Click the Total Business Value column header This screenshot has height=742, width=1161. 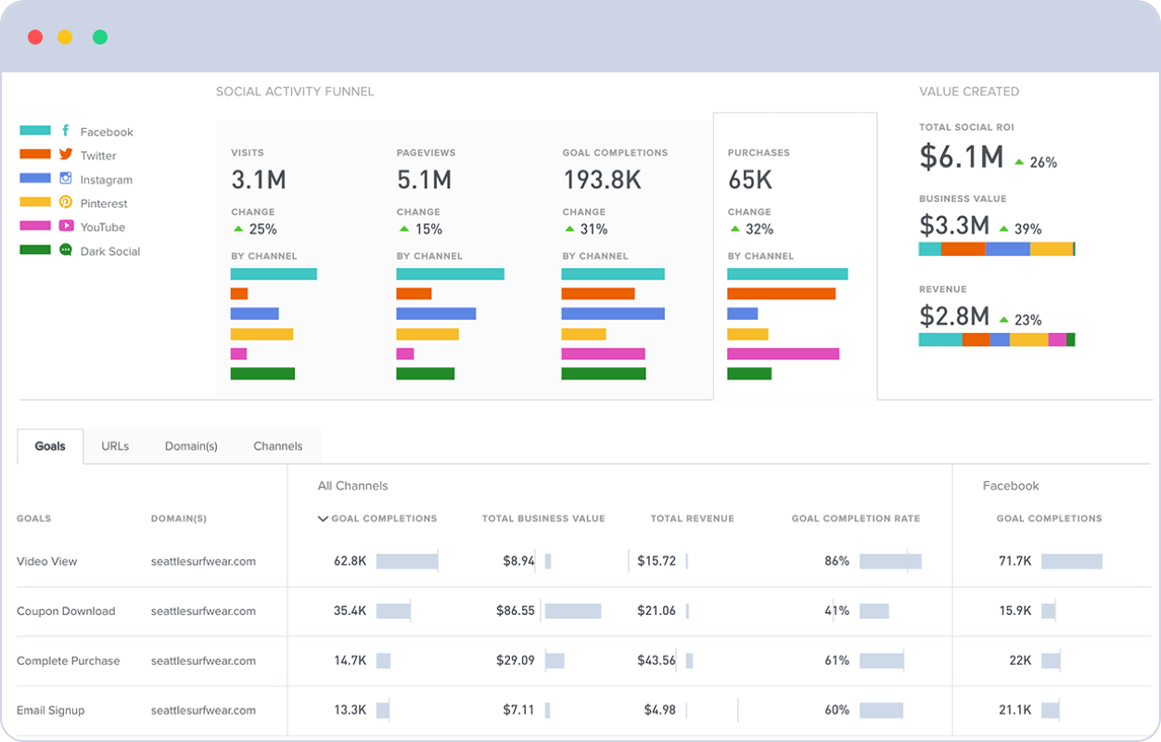click(543, 518)
